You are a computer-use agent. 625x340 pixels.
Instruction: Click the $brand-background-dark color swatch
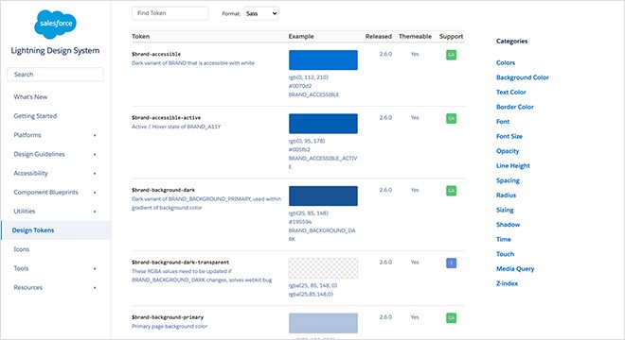[x=323, y=196]
